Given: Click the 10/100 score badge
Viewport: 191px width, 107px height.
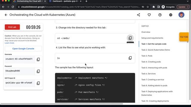Looking at the screenshot, I should tap(184, 37).
